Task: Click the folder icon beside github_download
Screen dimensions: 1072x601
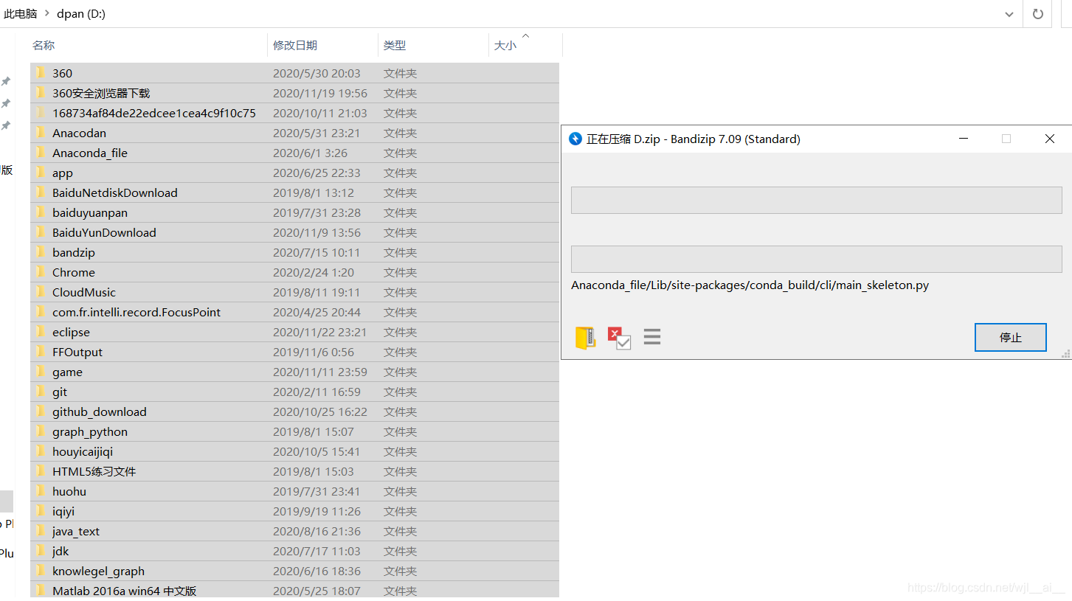Action: (x=41, y=411)
